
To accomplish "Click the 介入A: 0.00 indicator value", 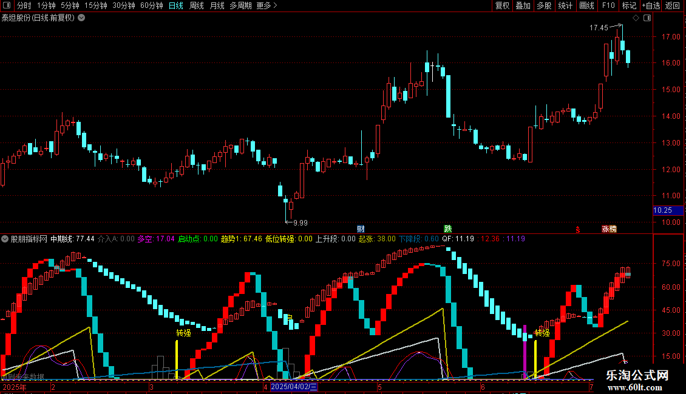I will pos(116,239).
